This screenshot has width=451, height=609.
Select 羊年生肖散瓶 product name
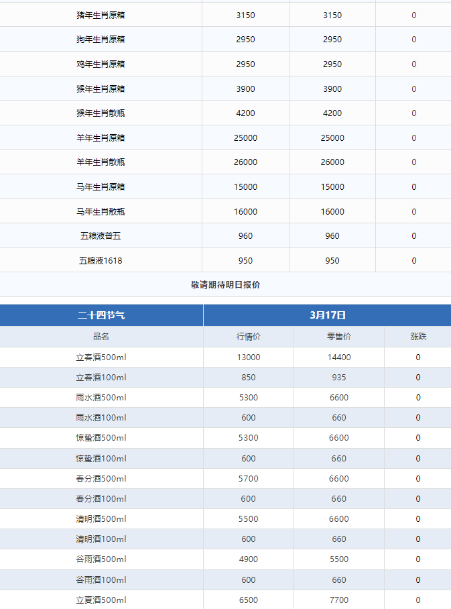[101, 162]
